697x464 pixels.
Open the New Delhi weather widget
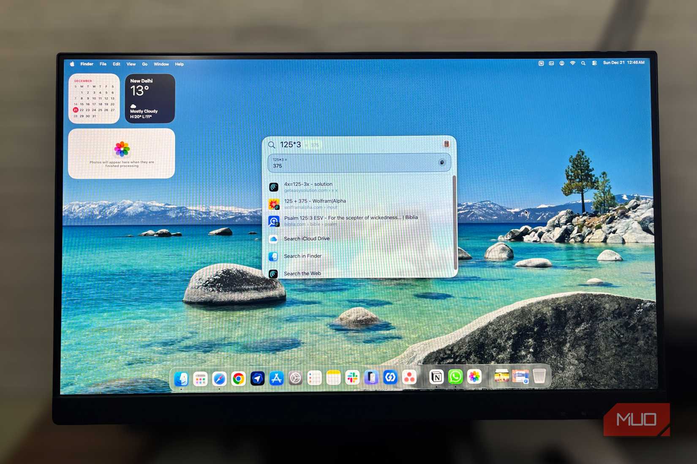pos(150,99)
